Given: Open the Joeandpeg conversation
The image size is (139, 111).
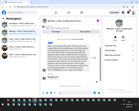Looking at the screenshot, I should point(19,25).
